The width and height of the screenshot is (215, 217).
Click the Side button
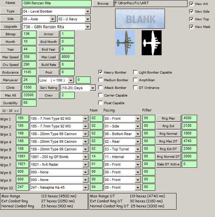click(x=11, y=19)
